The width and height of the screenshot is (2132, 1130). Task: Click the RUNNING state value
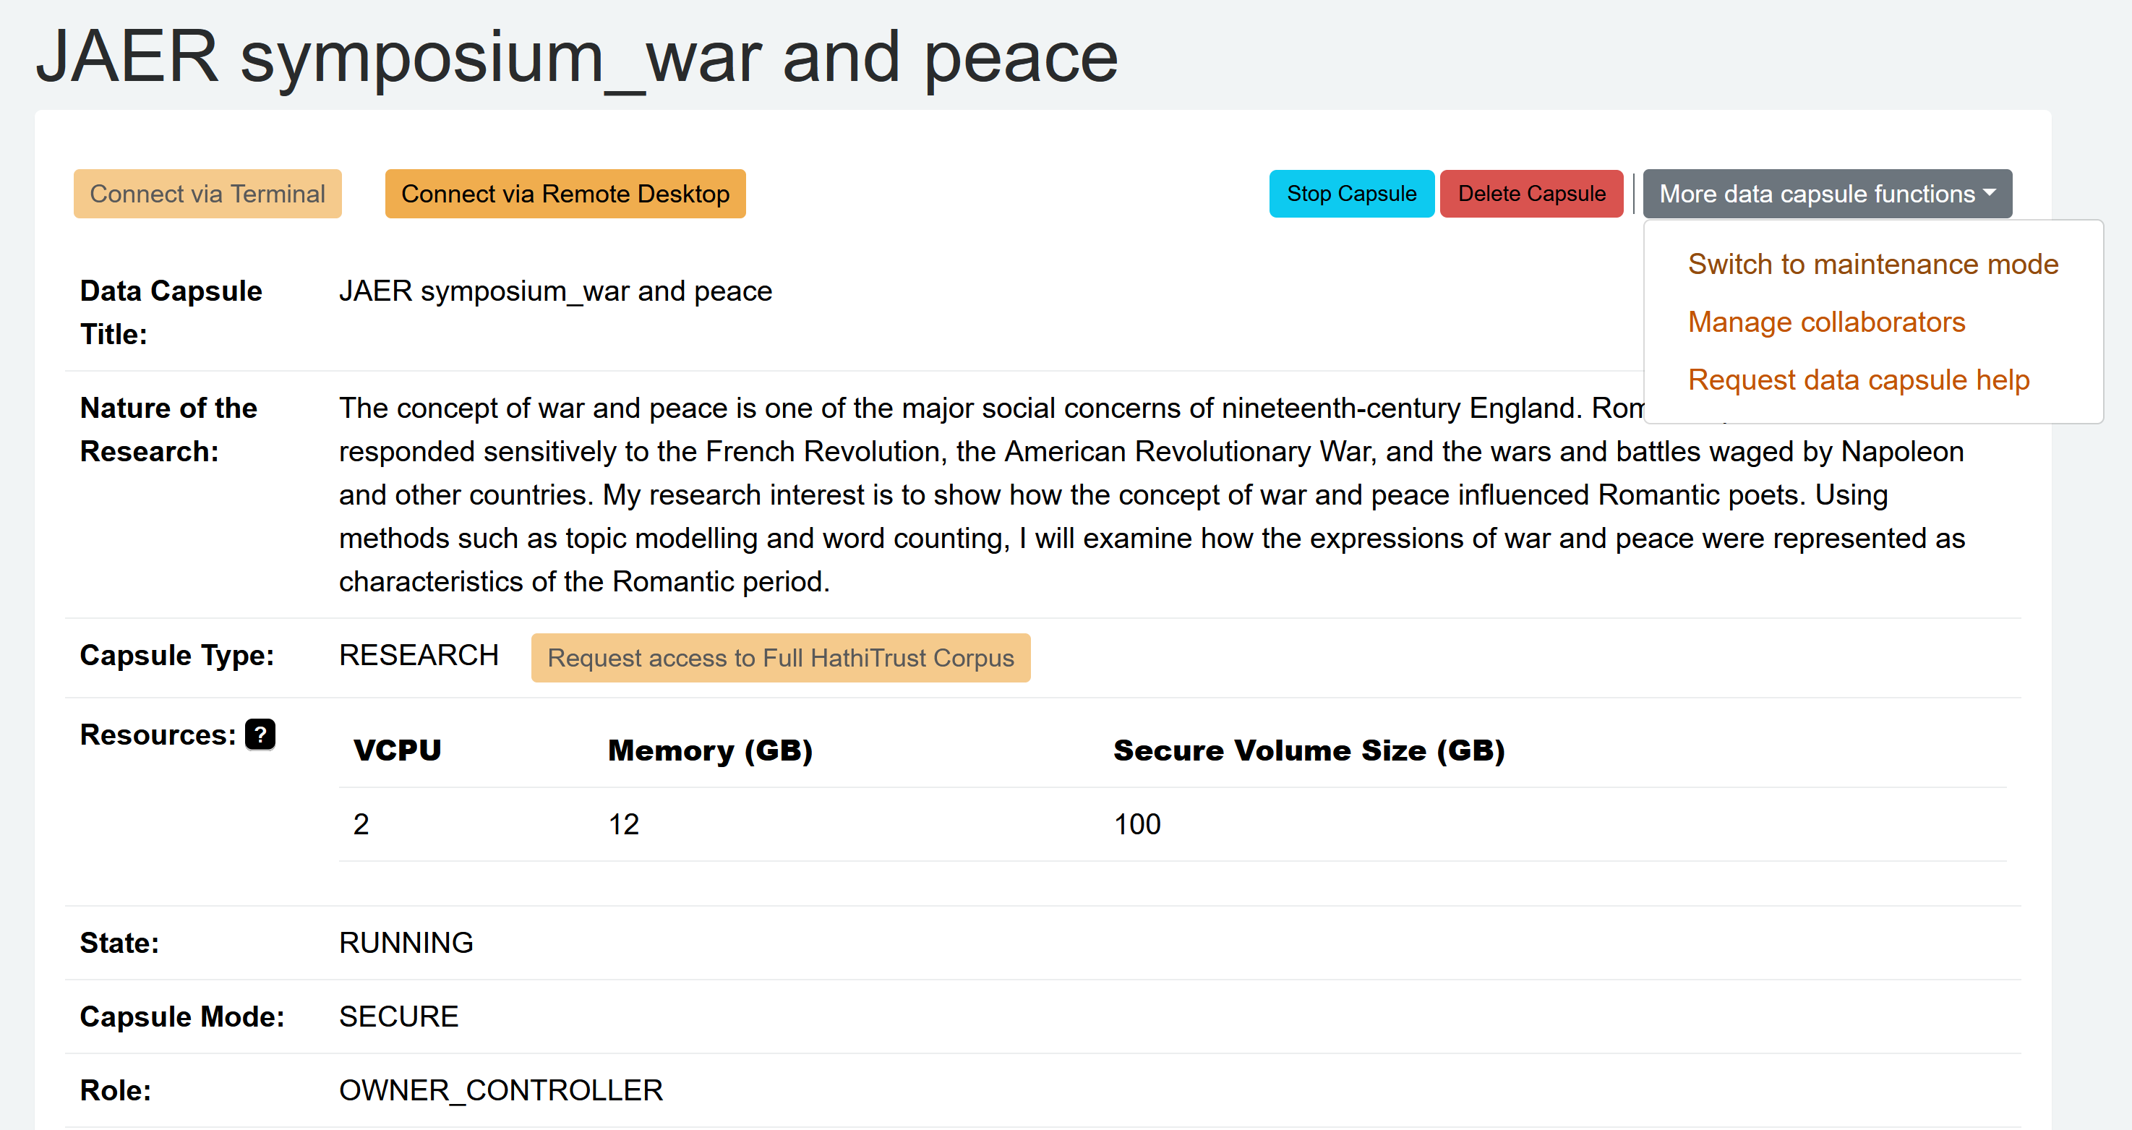(406, 943)
